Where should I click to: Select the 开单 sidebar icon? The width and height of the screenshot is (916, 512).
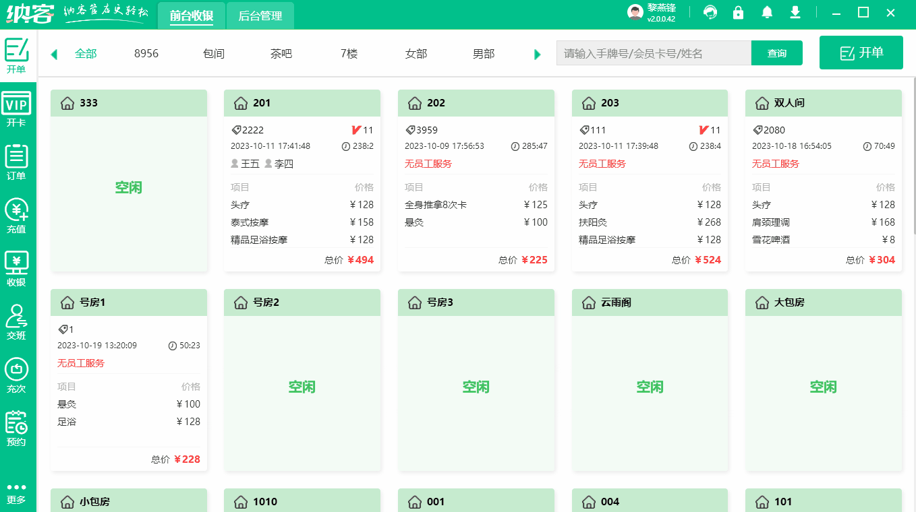pos(18,51)
